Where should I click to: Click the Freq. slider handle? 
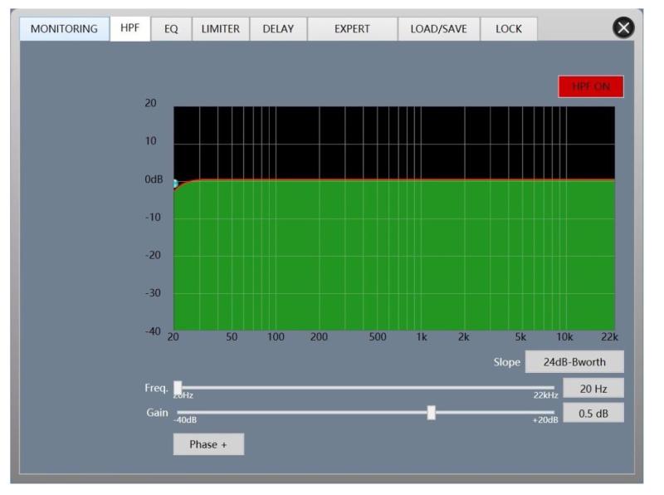click(178, 388)
